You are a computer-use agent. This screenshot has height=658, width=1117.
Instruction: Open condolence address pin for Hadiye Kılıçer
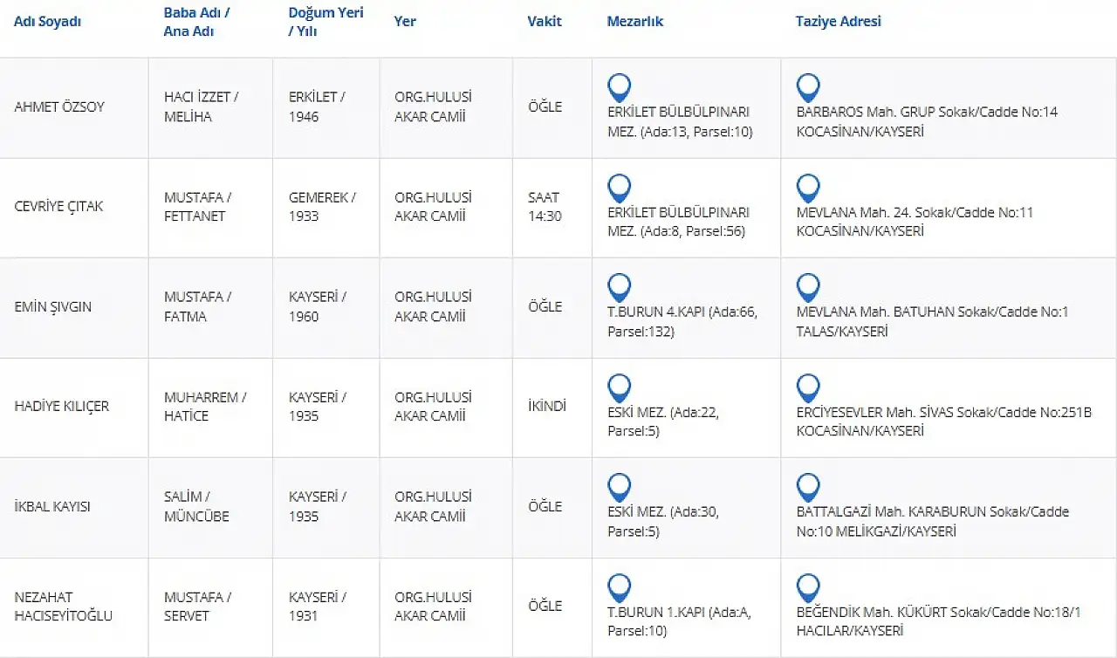(x=808, y=387)
